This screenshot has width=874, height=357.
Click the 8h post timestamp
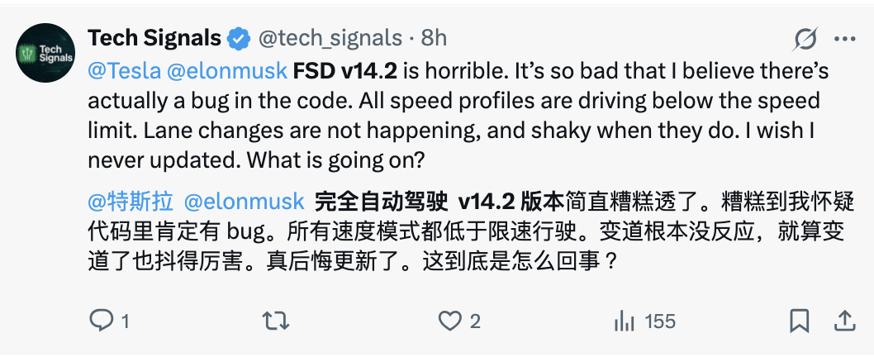(x=433, y=38)
